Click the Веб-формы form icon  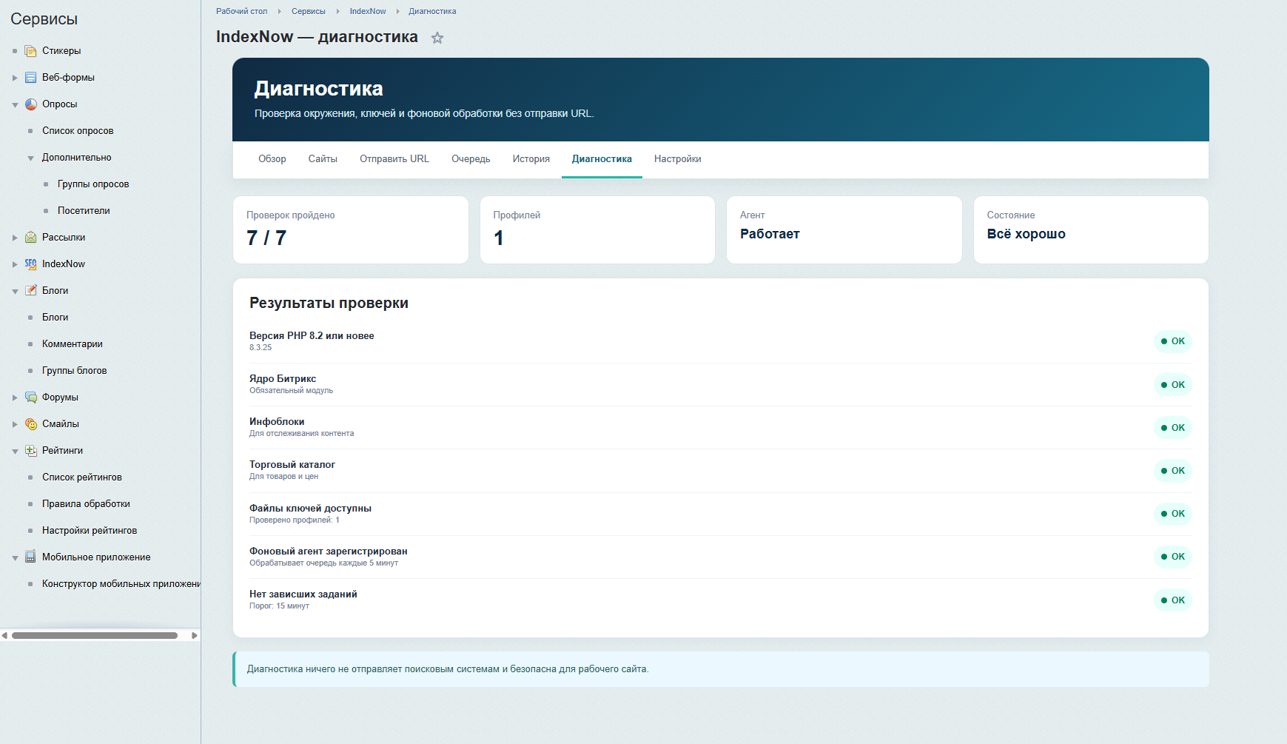coord(30,78)
